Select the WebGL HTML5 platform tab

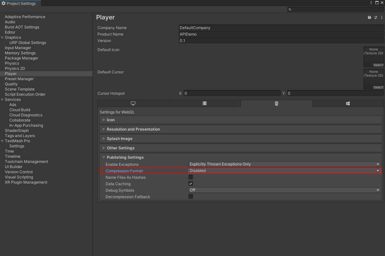(x=276, y=103)
